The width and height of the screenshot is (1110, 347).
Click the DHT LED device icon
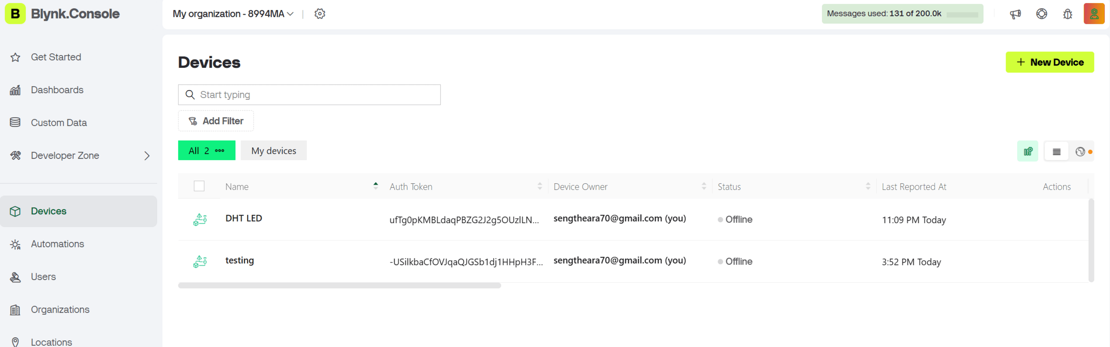[x=200, y=219]
